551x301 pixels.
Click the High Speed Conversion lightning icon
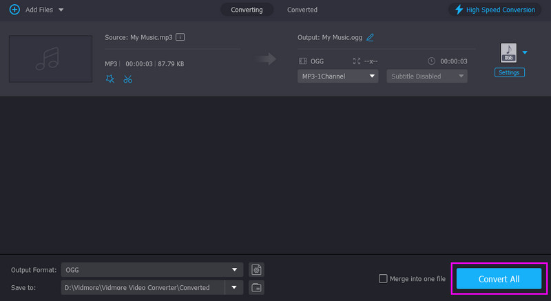[x=459, y=10]
